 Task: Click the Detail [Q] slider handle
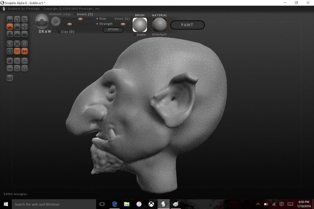(123, 24)
